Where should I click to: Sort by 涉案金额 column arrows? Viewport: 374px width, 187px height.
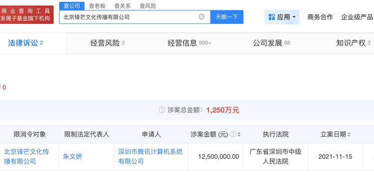[x=239, y=134]
